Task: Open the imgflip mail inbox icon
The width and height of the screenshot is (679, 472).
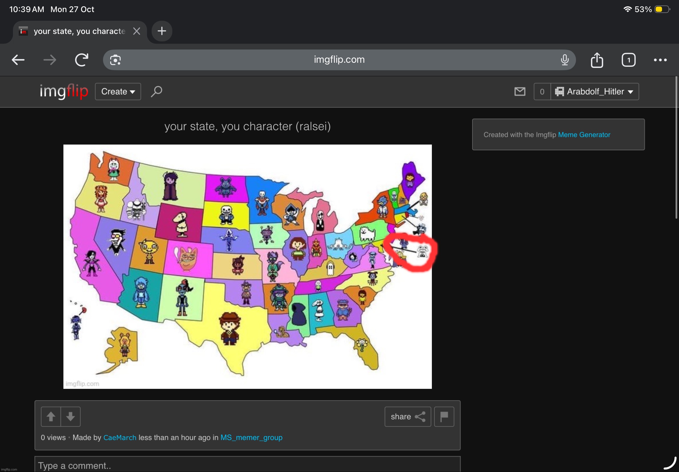Action: [x=519, y=92]
